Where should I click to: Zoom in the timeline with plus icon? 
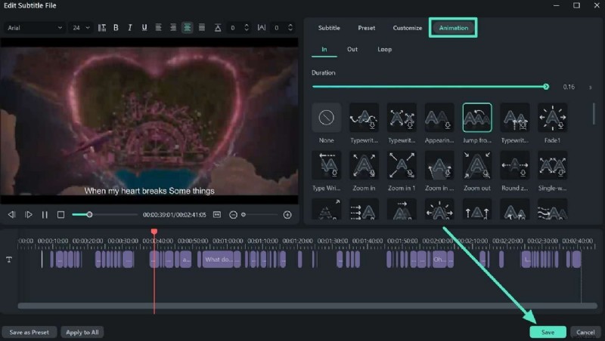tap(287, 215)
